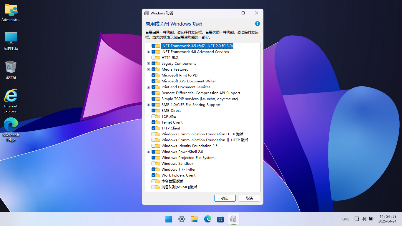Screen dimensions: 402x226
Task: Select 命名管道激活 row label
Action: tap(172, 181)
